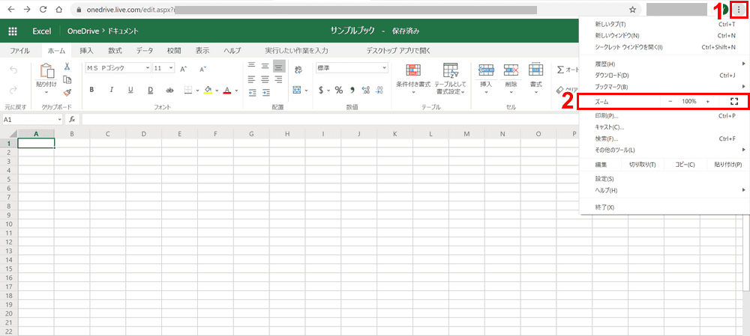Click the Increase Decimal icon
The image size is (750, 336).
tap(367, 90)
